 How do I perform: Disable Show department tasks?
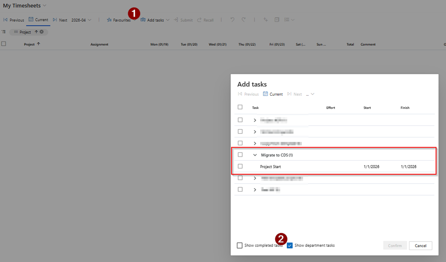coord(290,245)
